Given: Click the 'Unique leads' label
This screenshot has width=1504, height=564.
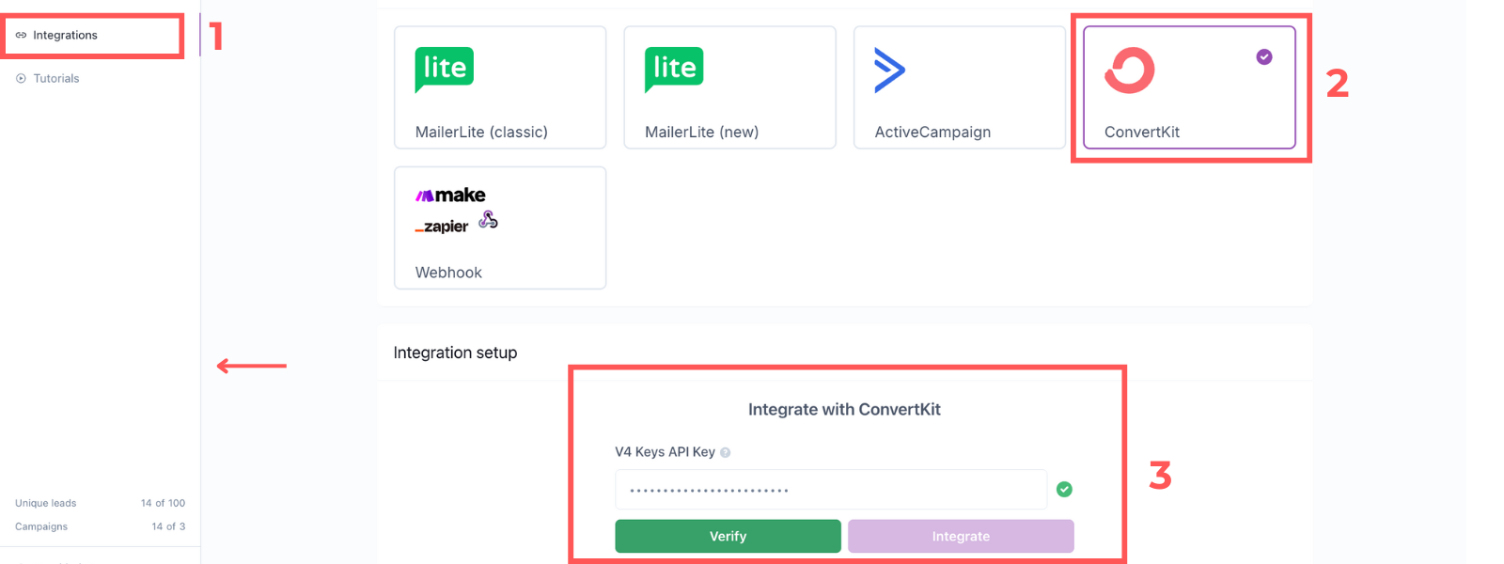Looking at the screenshot, I should click(46, 504).
